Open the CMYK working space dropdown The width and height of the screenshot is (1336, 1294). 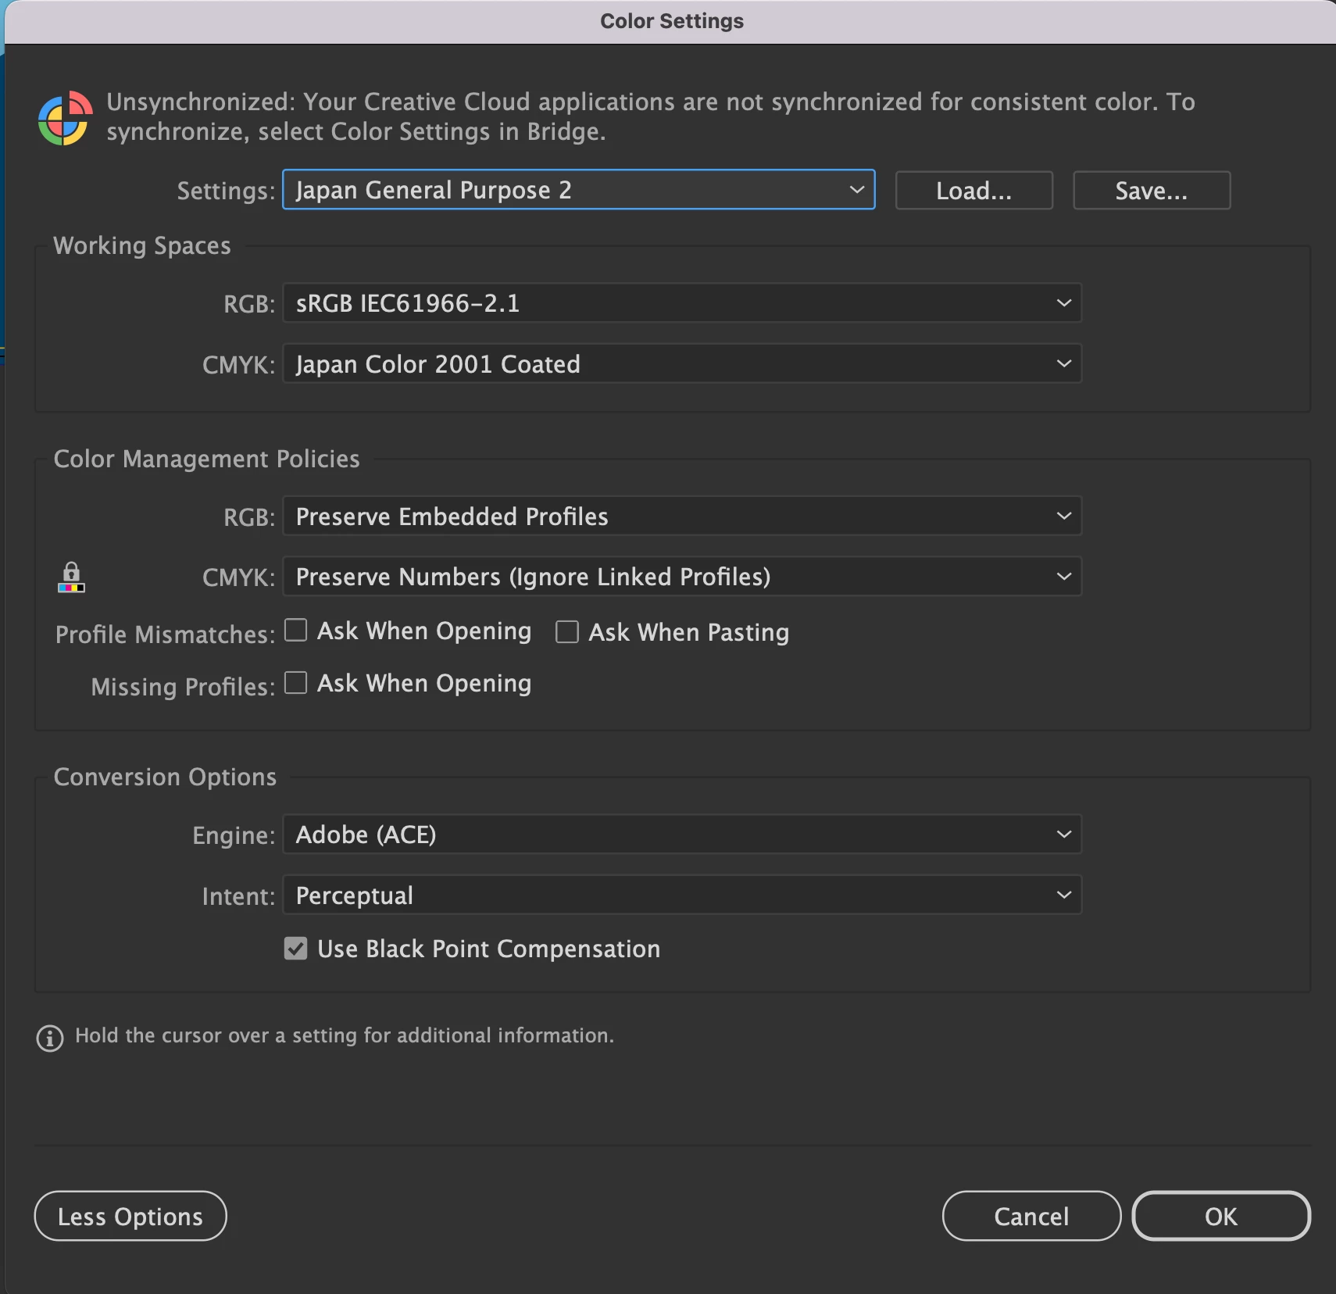[682, 363]
